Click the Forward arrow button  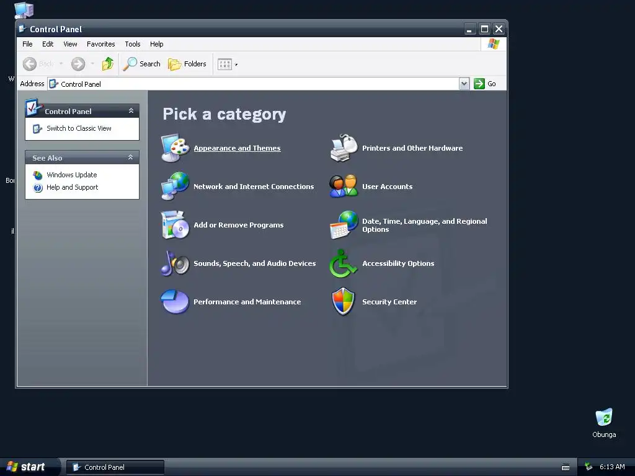(x=78, y=64)
